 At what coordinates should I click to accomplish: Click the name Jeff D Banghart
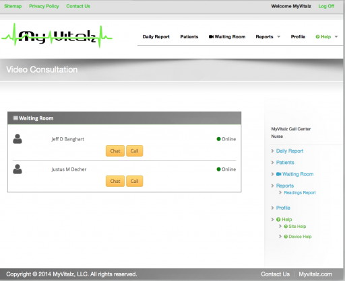(67, 139)
